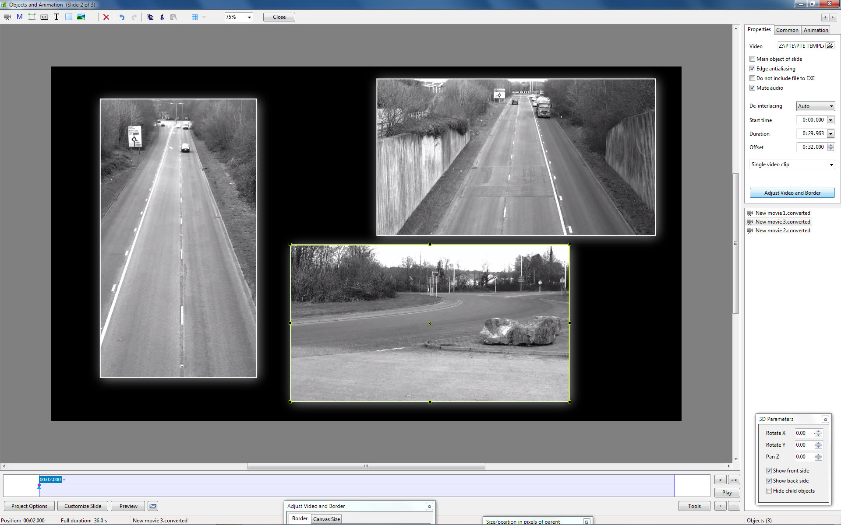Select the tall left road video thumbnail
The width and height of the screenshot is (841, 525).
[178, 238]
